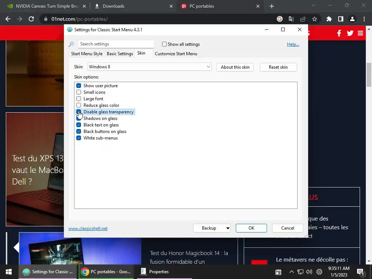Click the site padlock icon

pos(45,19)
